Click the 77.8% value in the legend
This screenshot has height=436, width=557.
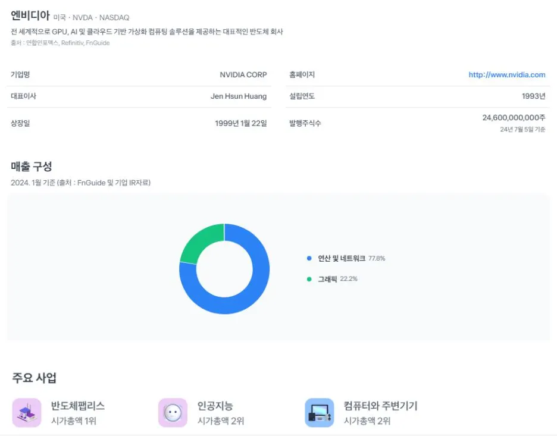377,258
